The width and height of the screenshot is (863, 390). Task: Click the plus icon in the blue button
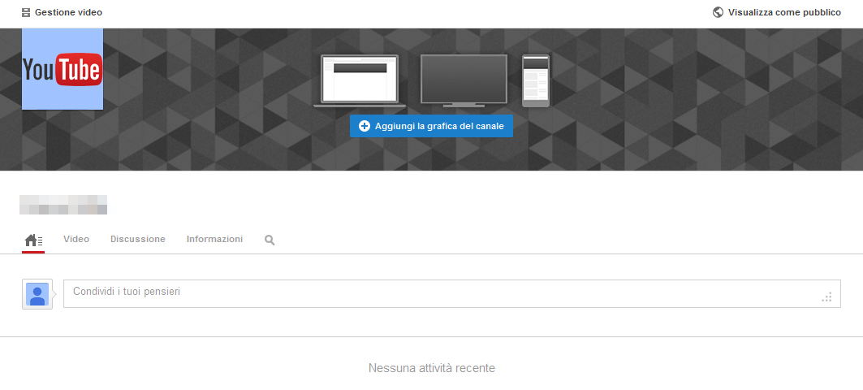pos(365,126)
